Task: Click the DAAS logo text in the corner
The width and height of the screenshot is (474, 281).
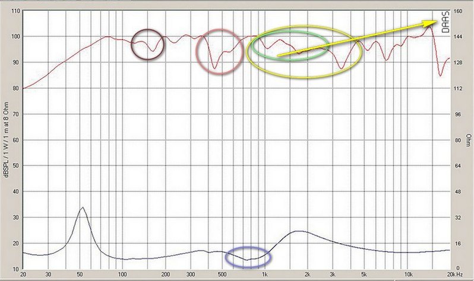Action: click(445, 21)
